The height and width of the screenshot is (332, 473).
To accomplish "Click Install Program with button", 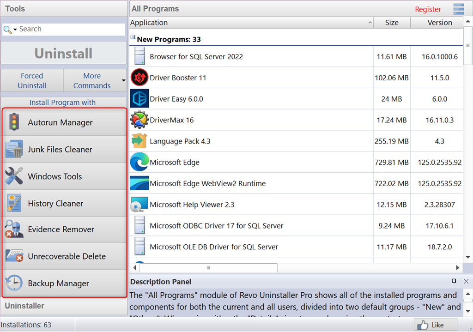I will click(x=63, y=102).
